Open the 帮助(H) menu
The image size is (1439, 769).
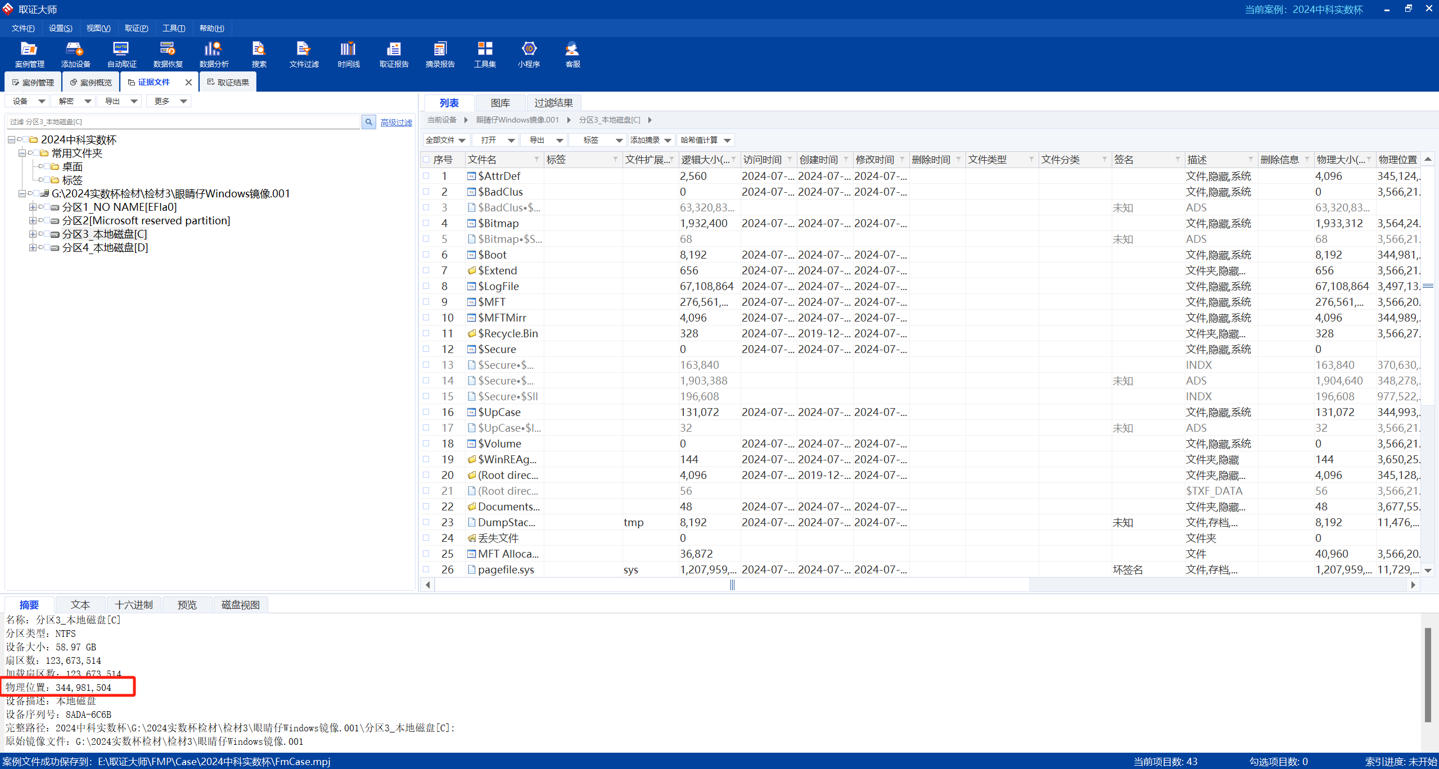click(x=211, y=28)
